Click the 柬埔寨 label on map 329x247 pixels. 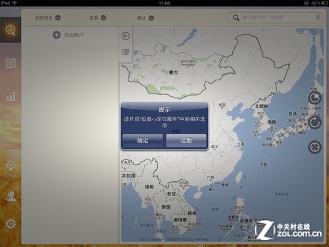(180, 219)
